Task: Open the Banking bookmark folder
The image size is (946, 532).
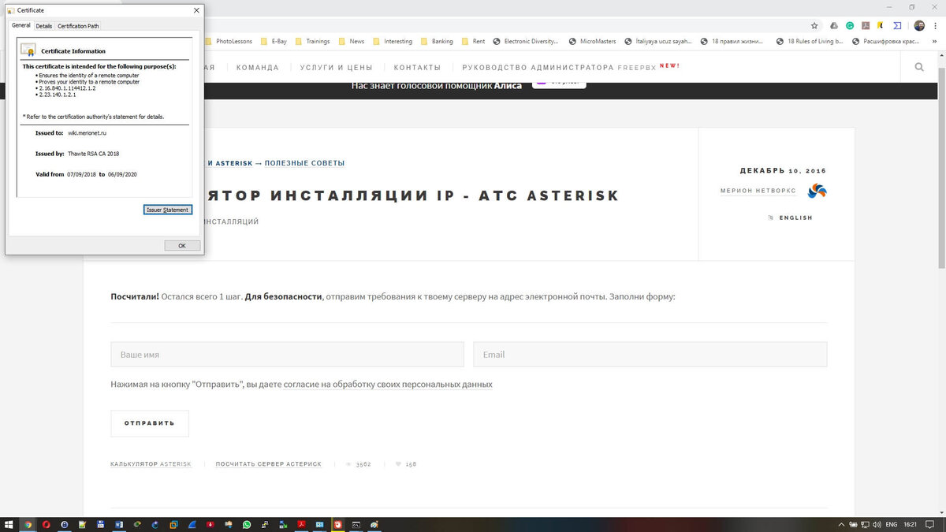Action: point(437,41)
